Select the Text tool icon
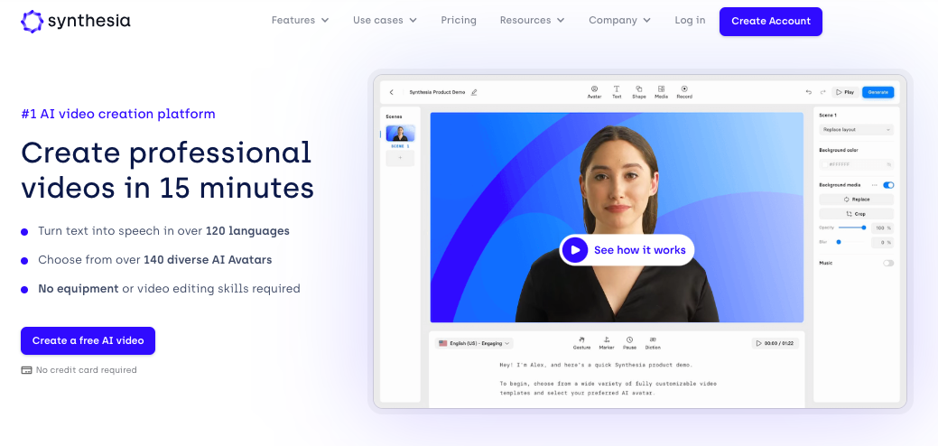This screenshot has width=938, height=446. coord(617,88)
